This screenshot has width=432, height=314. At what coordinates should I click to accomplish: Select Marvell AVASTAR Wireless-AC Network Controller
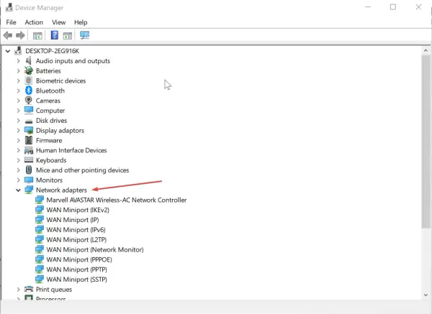[x=117, y=200]
